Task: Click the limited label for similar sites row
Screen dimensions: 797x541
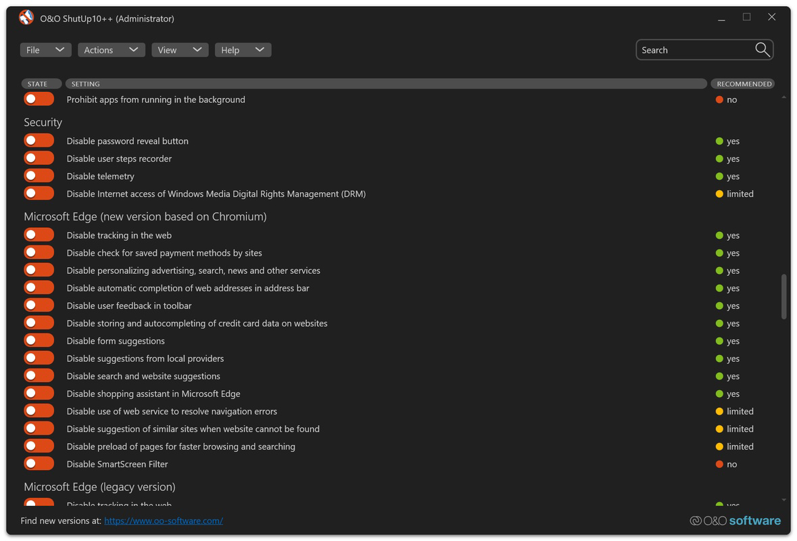Action: (740, 429)
